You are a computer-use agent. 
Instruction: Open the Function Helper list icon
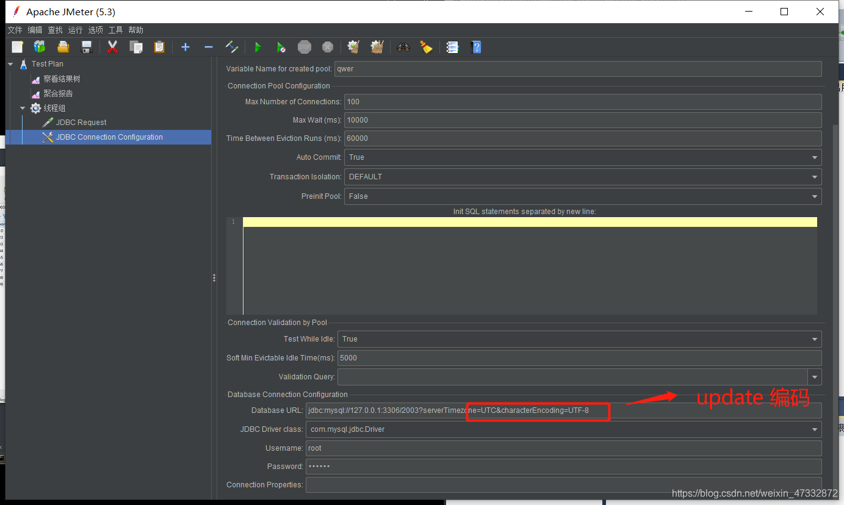[452, 47]
